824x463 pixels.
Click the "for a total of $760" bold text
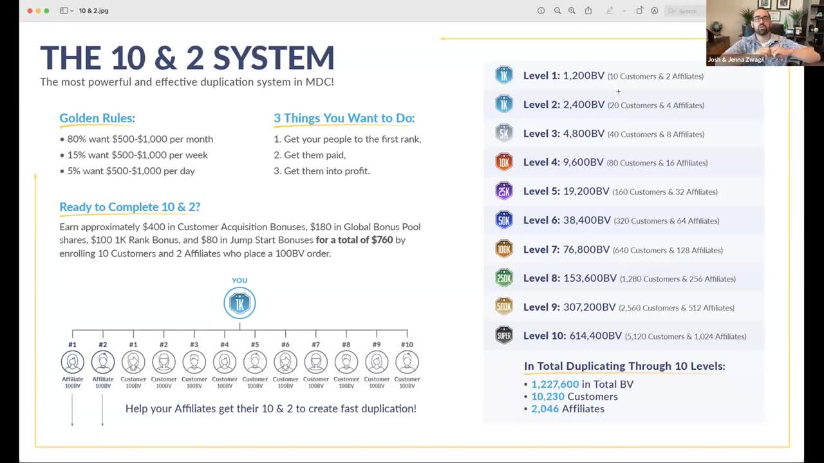click(354, 240)
